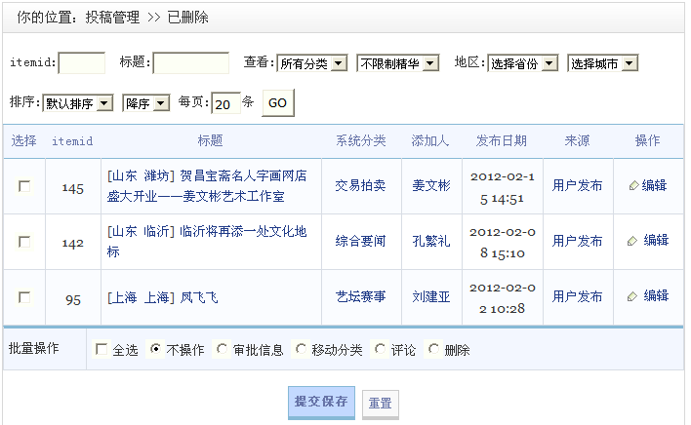
Task: Select the 删除 radio button
Action: coord(433,349)
